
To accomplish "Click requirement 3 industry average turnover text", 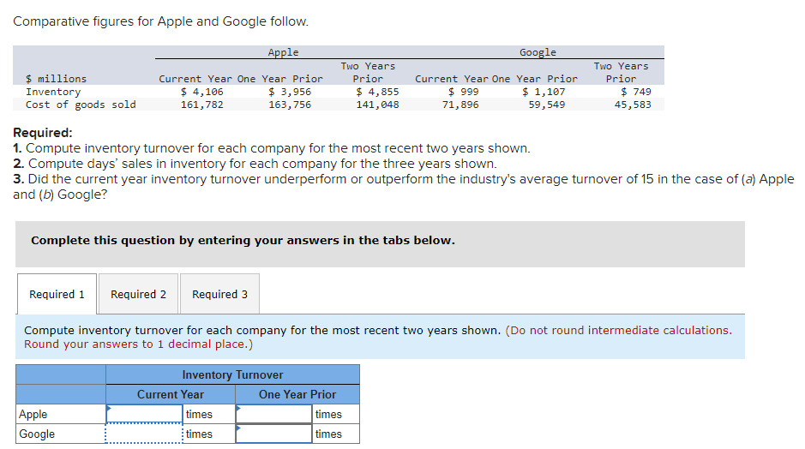I will tap(404, 187).
